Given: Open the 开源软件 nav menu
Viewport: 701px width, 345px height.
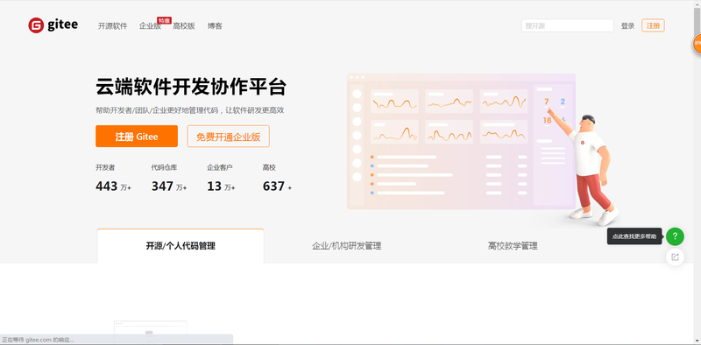Looking at the screenshot, I should pyautogui.click(x=113, y=26).
